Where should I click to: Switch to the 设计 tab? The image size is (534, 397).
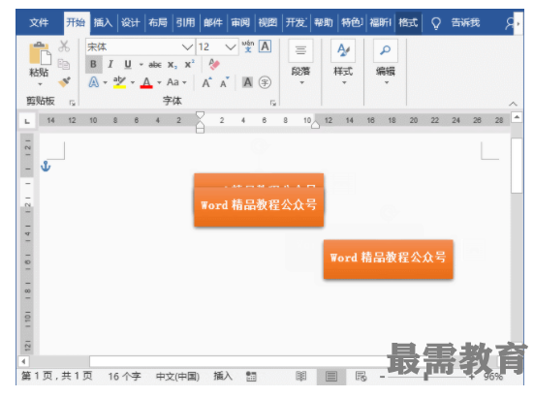(x=131, y=23)
